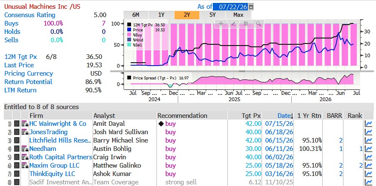This screenshot has height=186, width=376.
Task: Open the locked report icon for HC Wainwright
Action: (x=25, y=124)
